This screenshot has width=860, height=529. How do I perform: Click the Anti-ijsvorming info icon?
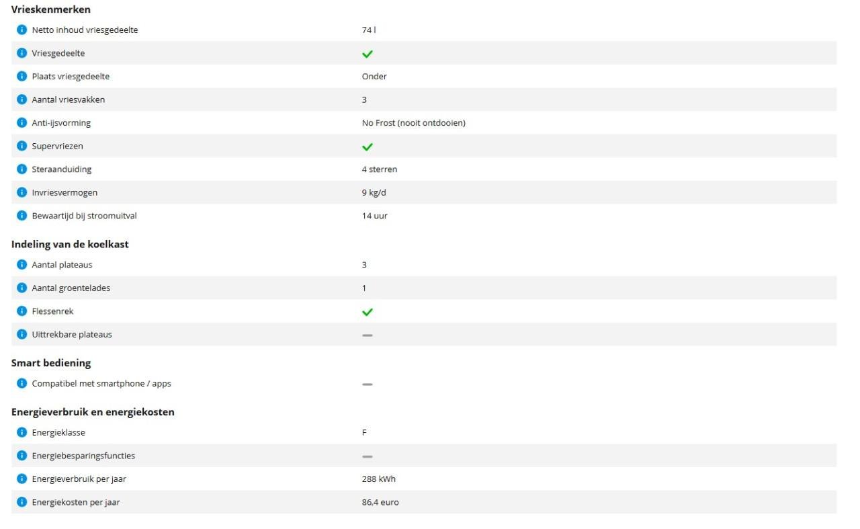pos(21,123)
